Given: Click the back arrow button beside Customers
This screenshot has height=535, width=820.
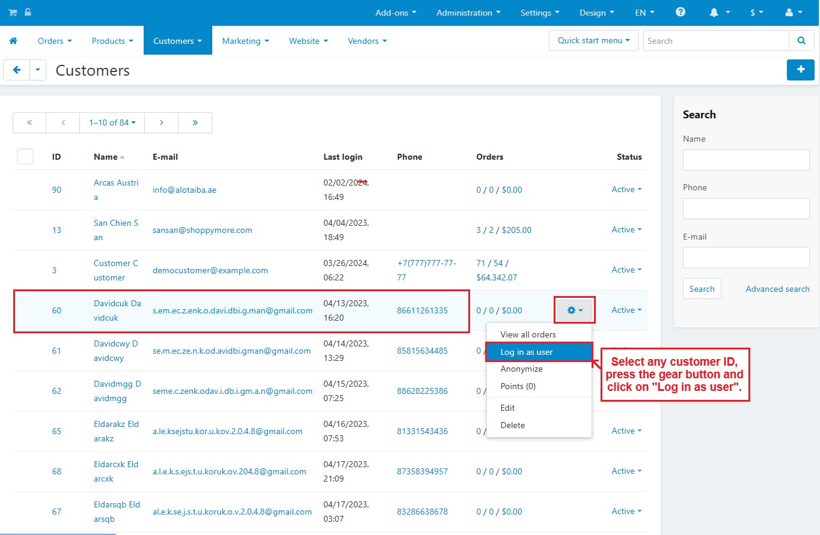Looking at the screenshot, I should (17, 70).
